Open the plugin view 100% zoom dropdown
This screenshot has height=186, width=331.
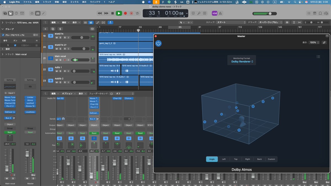click(x=314, y=42)
